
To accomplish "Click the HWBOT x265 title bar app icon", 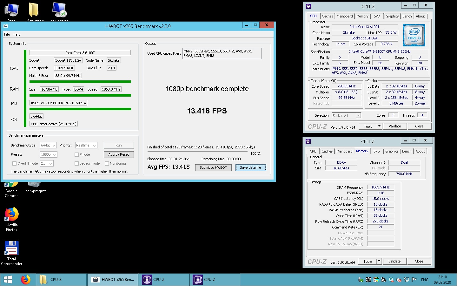I will [x=6, y=26].
